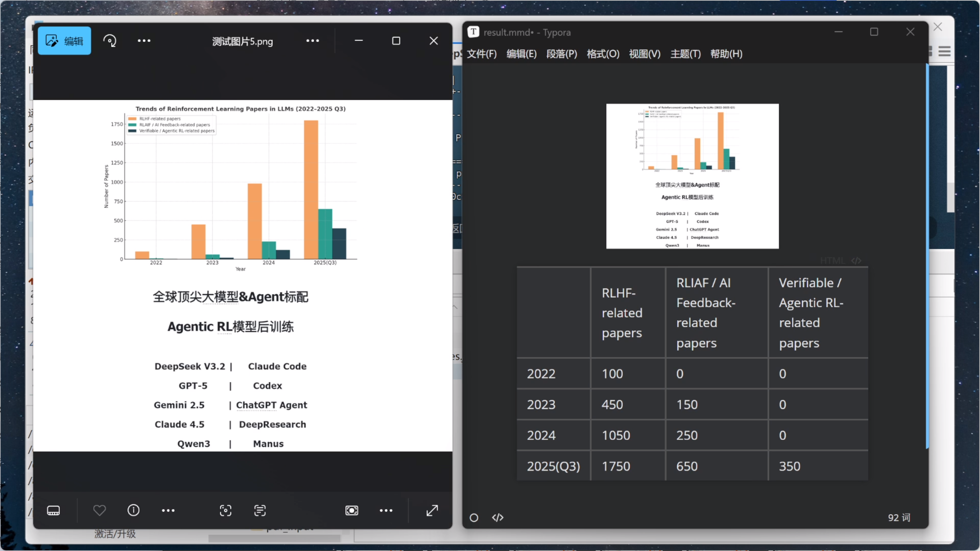The image size is (980, 551).
Task: Open the image info icon
Action: click(x=133, y=510)
